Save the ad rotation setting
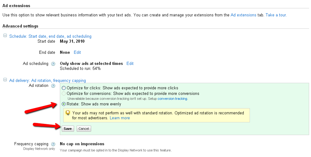Screen dimensions: 311x157 pyautogui.click(x=68, y=129)
